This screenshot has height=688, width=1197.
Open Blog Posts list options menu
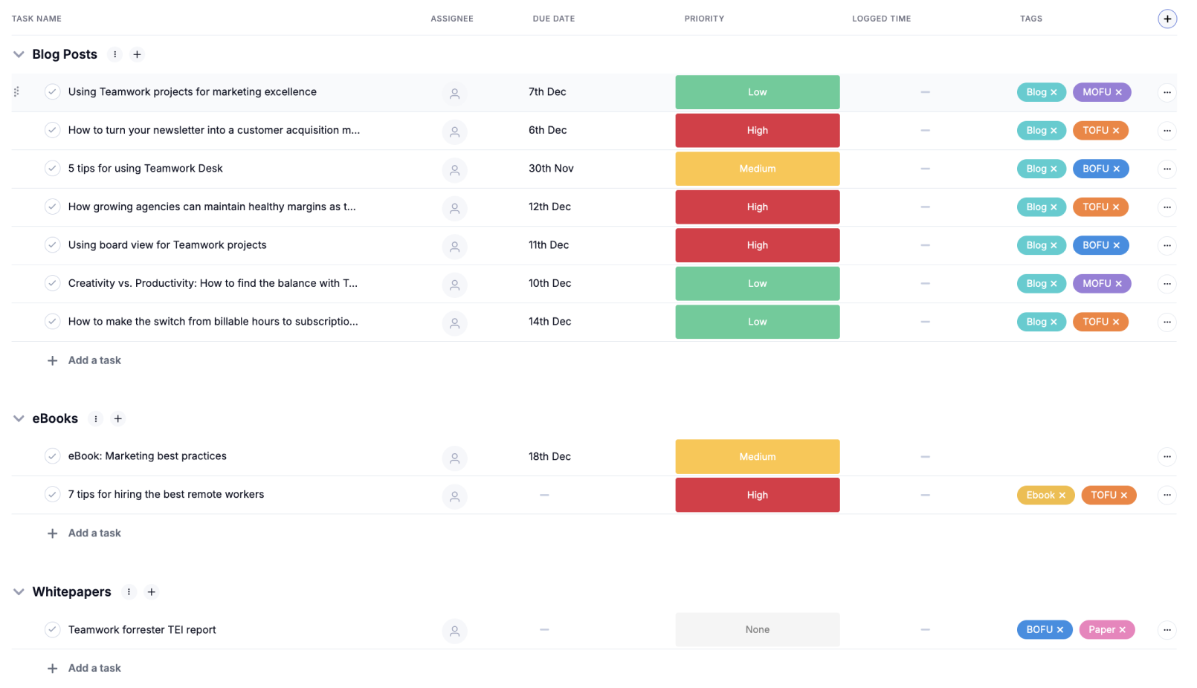[x=114, y=54]
